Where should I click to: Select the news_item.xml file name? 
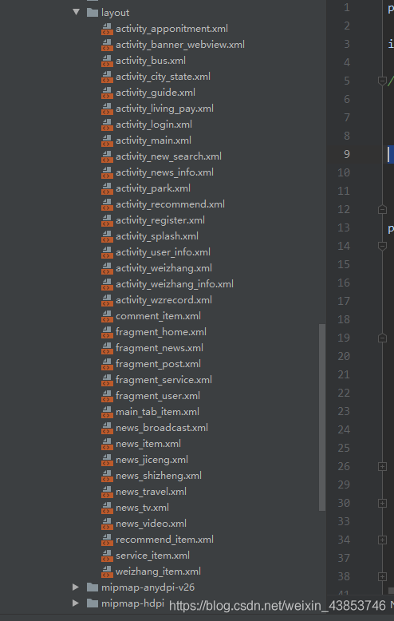[148, 444]
